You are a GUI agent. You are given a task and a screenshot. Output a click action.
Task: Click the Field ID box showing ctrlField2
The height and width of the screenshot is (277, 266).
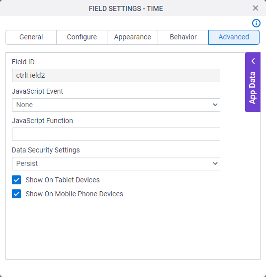116,75
